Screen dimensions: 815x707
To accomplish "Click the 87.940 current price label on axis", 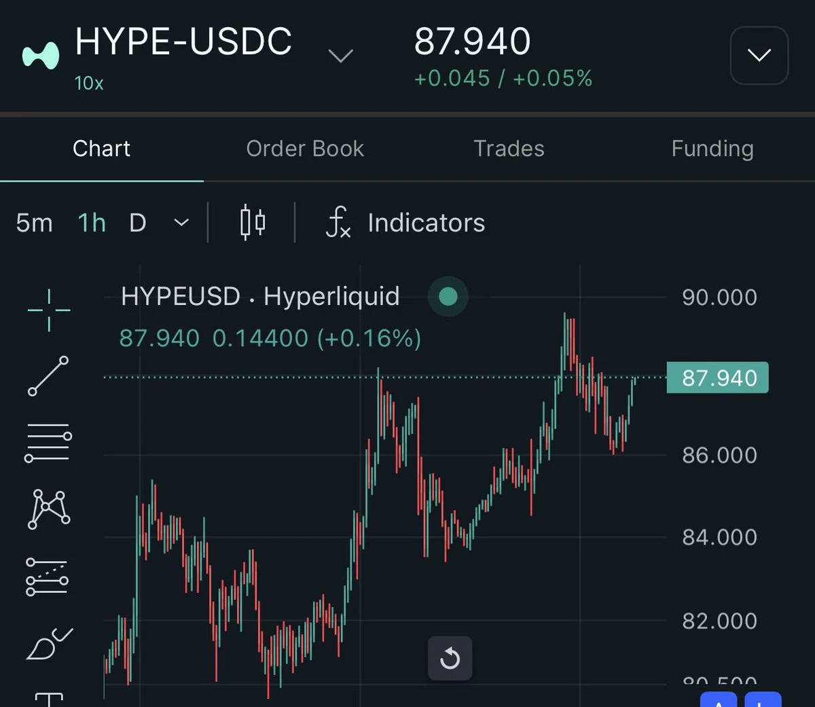I will [x=718, y=378].
